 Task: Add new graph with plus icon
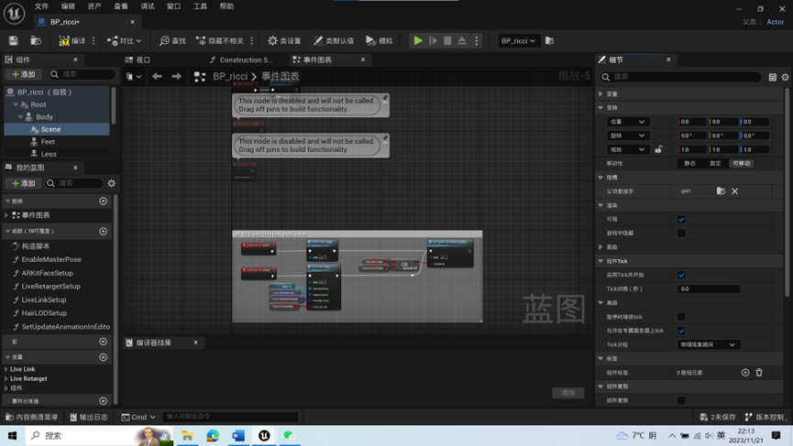[104, 201]
